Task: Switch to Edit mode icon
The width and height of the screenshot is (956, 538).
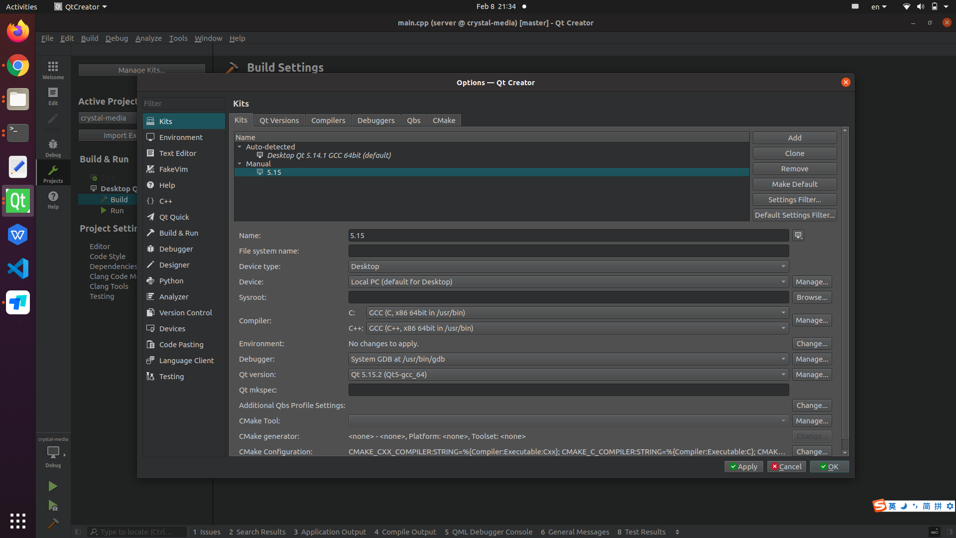Action: (x=53, y=96)
